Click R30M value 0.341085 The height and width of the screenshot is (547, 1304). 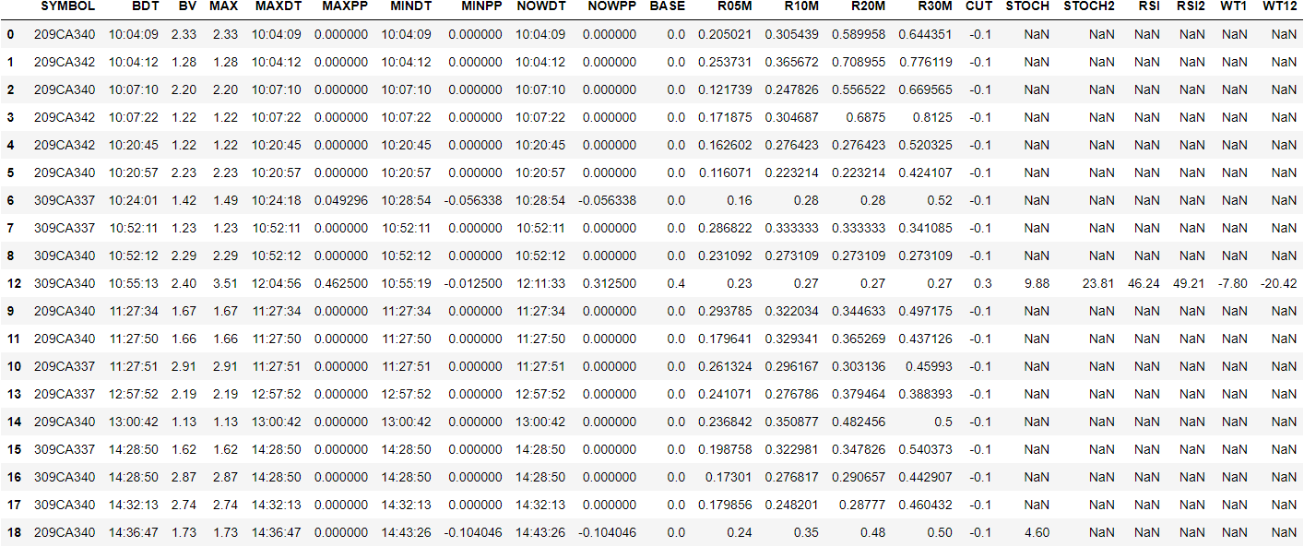click(x=926, y=229)
